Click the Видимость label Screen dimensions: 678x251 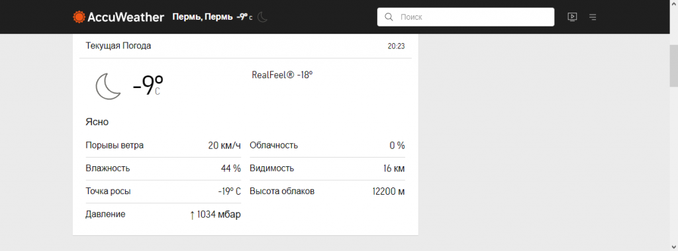(272, 168)
